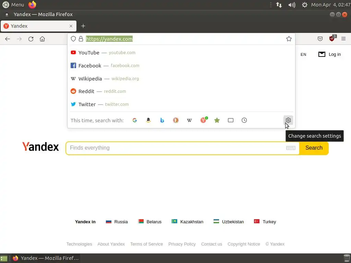Reload the current page
The image size is (351, 263).
click(31, 39)
